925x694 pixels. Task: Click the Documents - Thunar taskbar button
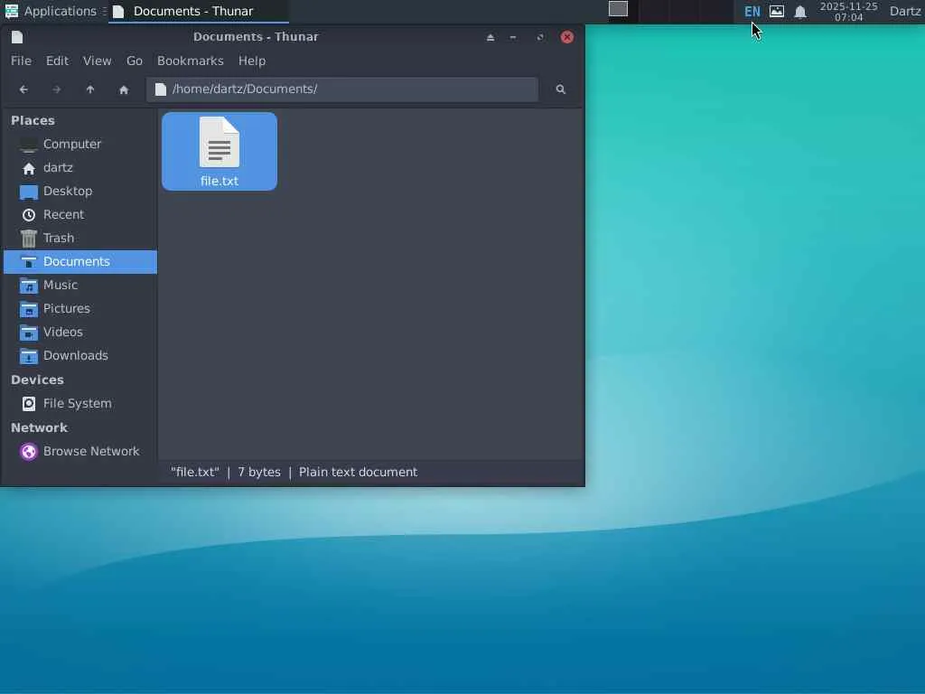coord(198,11)
